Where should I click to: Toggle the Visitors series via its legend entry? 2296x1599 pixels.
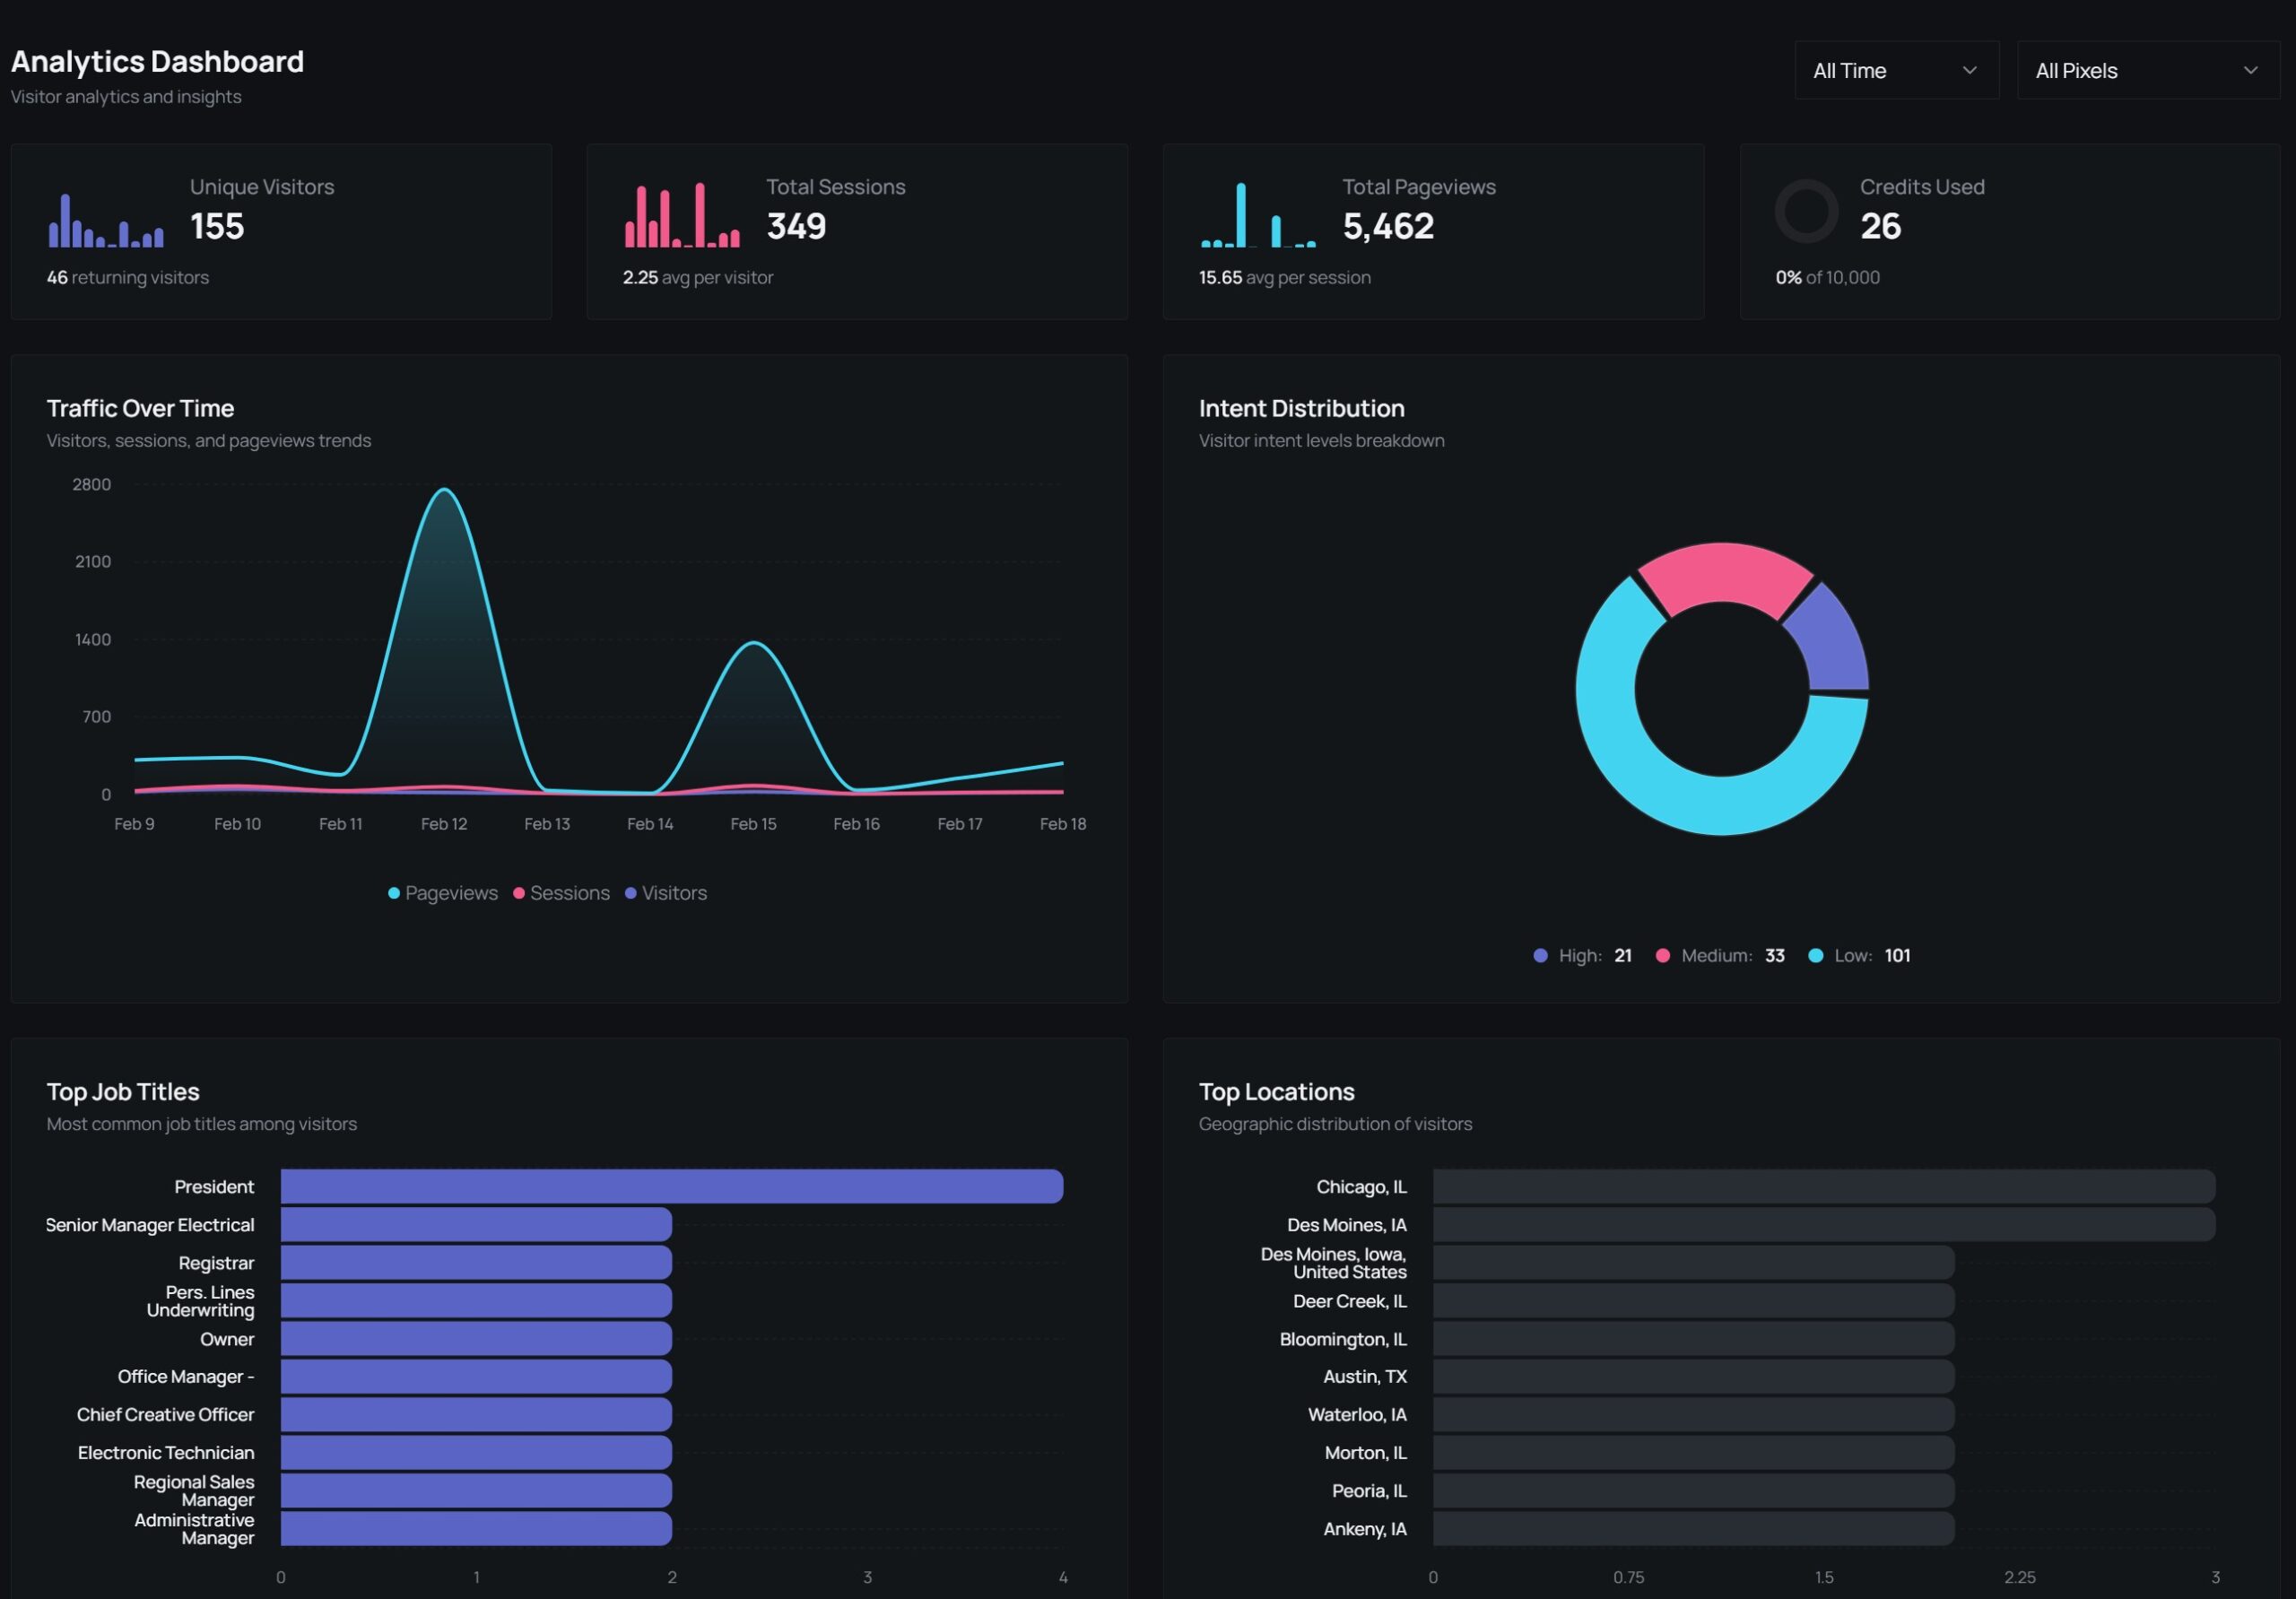tap(666, 893)
